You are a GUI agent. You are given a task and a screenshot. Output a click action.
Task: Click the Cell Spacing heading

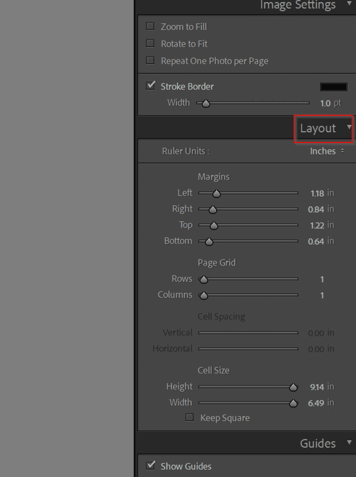coord(221,317)
